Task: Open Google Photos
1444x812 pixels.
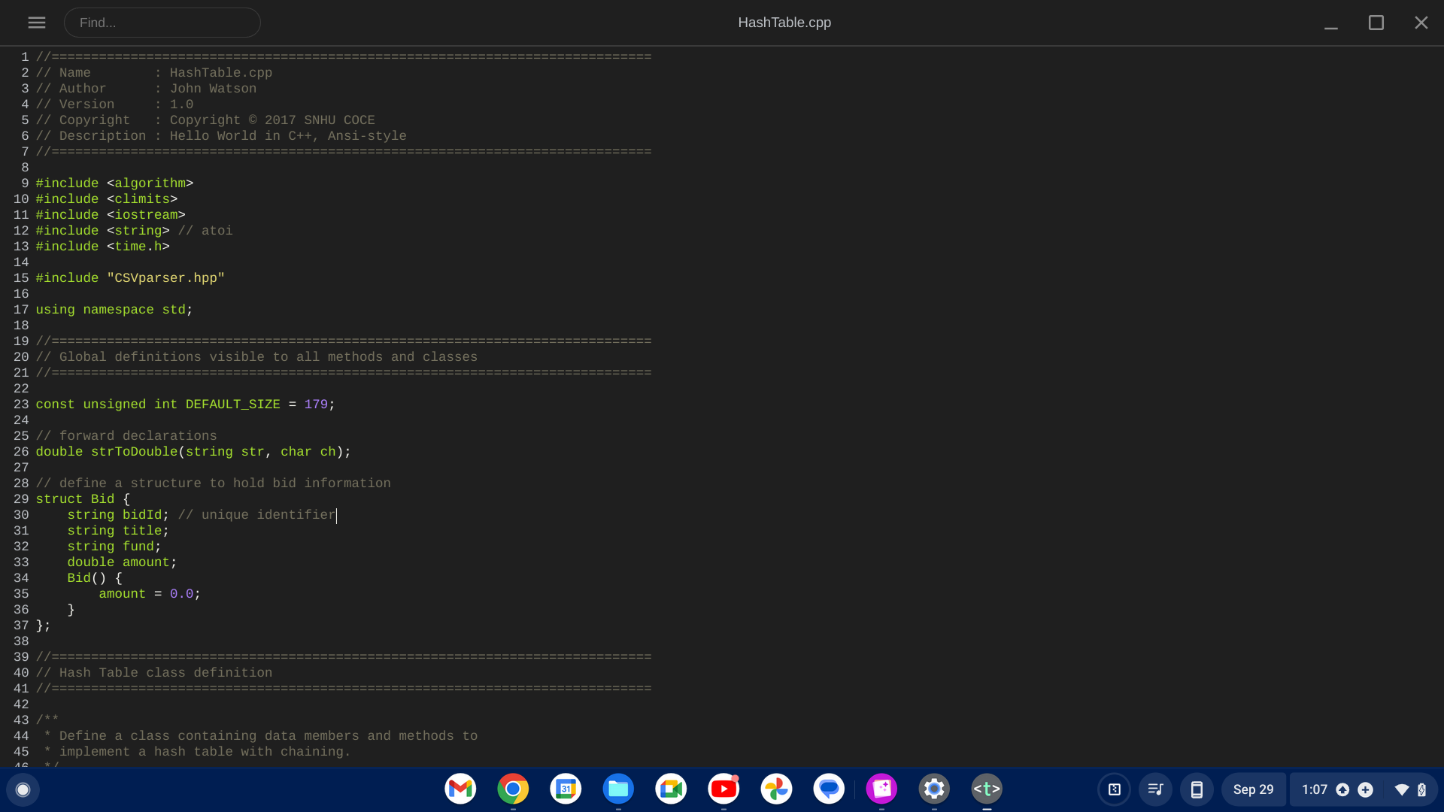Action: (776, 789)
